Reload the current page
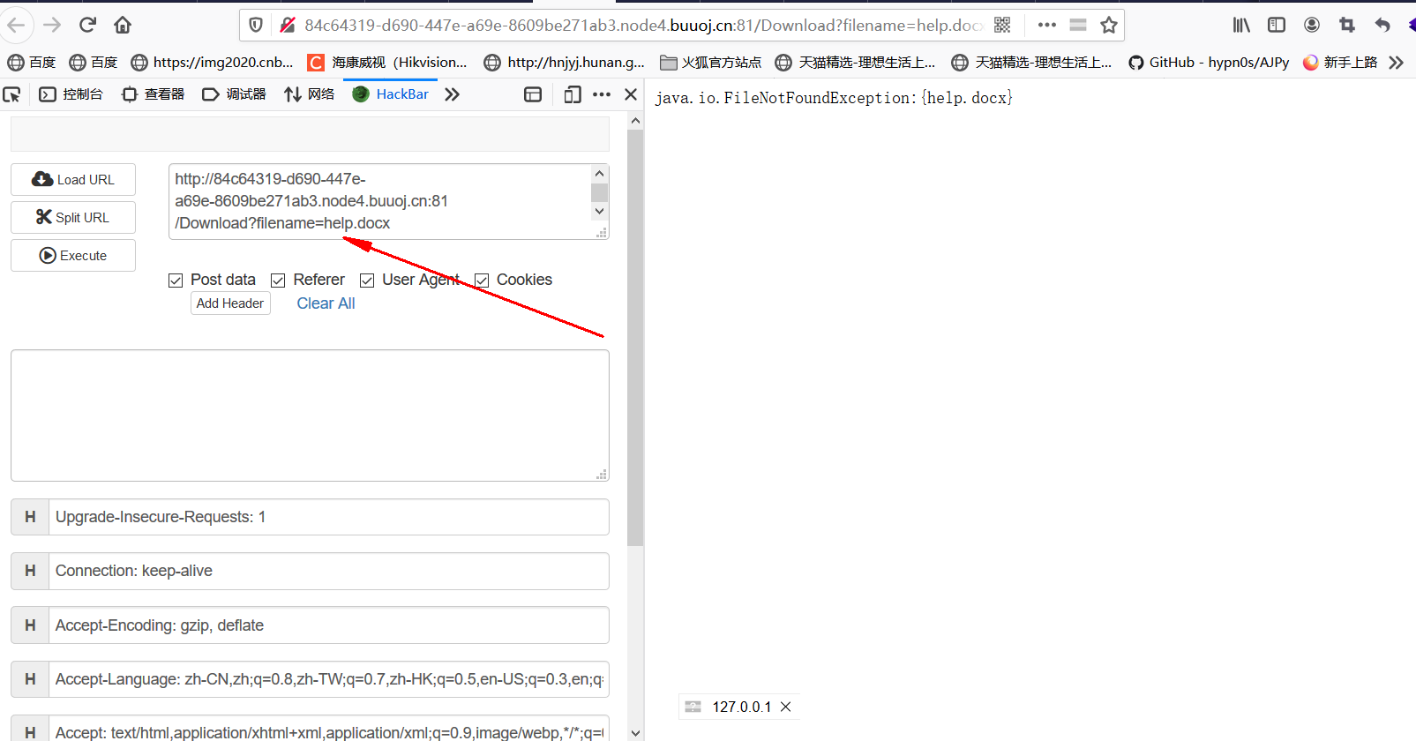 pos(87,26)
